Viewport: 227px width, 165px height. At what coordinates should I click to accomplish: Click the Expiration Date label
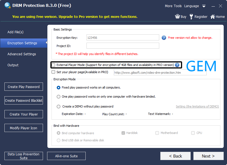(72, 114)
